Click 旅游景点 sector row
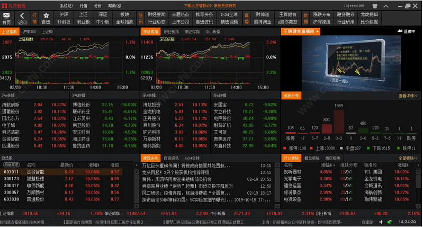 (x=348, y=193)
